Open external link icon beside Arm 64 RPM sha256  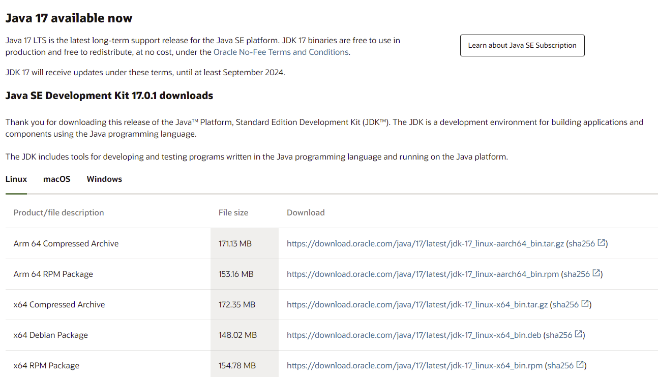[596, 273]
